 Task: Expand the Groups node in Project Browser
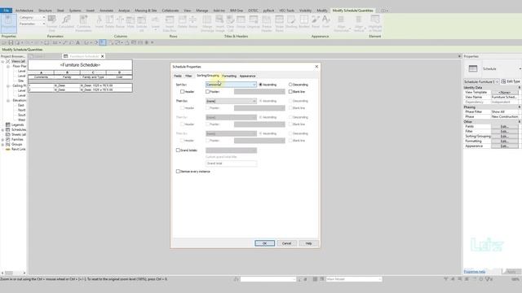click(3, 145)
